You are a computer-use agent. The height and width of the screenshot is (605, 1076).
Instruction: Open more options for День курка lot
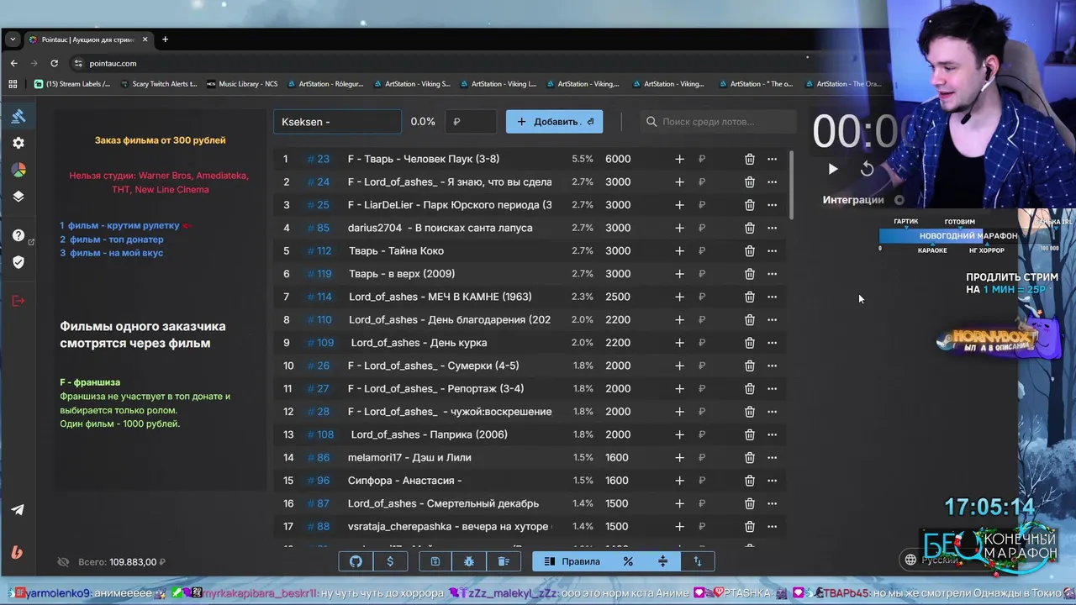[772, 343]
